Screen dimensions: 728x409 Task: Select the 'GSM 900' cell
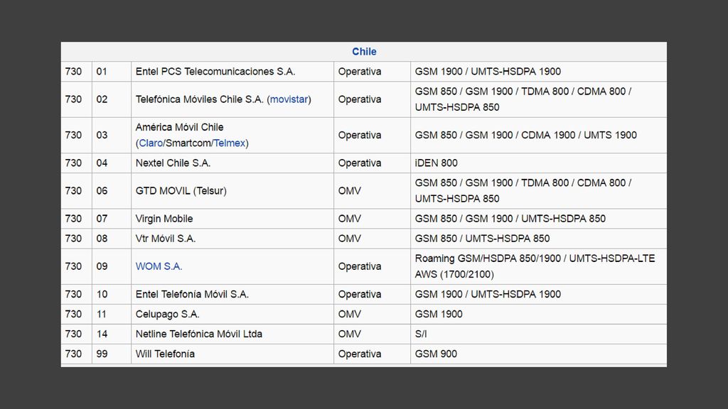(x=539, y=354)
